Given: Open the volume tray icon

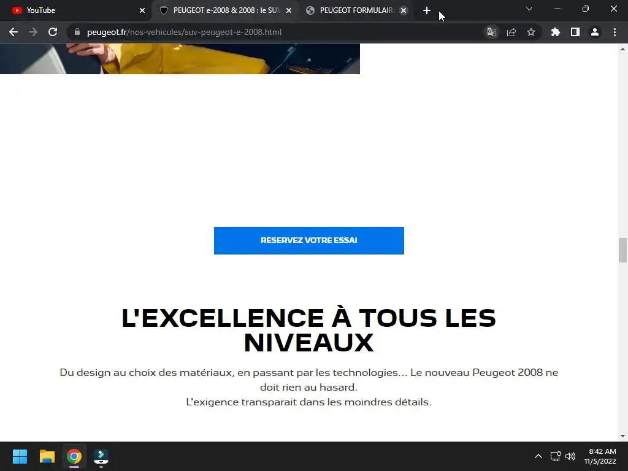Looking at the screenshot, I should point(570,456).
